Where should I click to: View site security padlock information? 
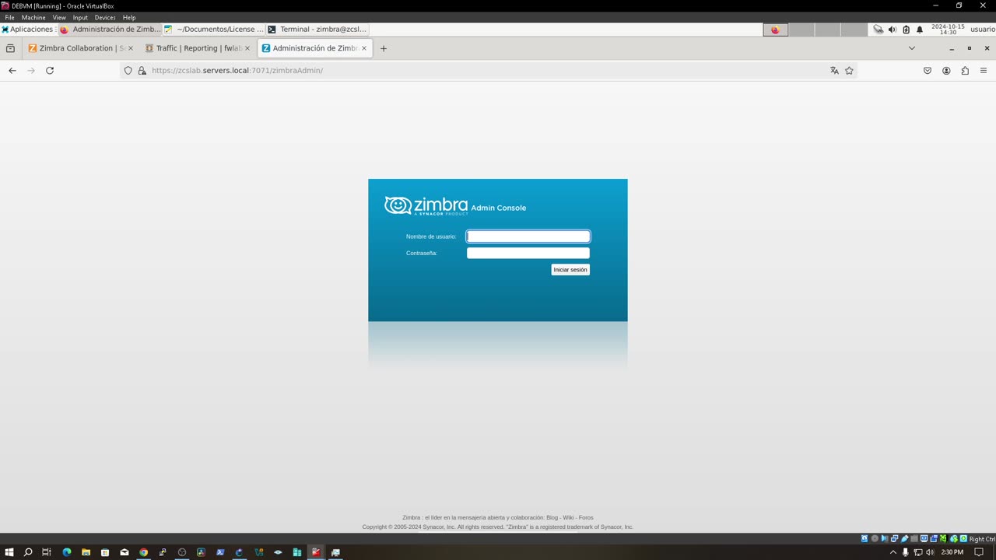(142, 71)
